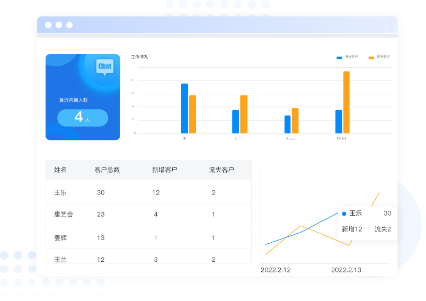
Task: Click the blue 新增客户 legend swatch
Action: coord(339,57)
